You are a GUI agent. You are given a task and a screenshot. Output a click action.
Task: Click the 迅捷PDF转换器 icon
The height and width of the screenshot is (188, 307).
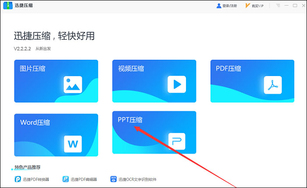pos(18,179)
